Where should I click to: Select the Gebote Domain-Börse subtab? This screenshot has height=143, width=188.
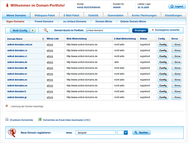(x=133, y=21)
